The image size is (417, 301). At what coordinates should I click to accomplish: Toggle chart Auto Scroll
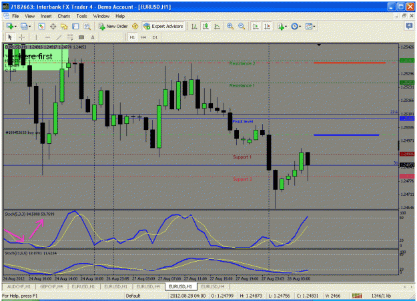click(256, 26)
